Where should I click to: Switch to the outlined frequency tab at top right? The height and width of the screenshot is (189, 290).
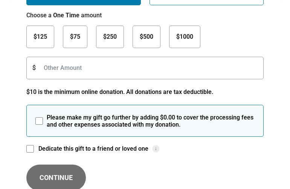[x=206, y=2]
